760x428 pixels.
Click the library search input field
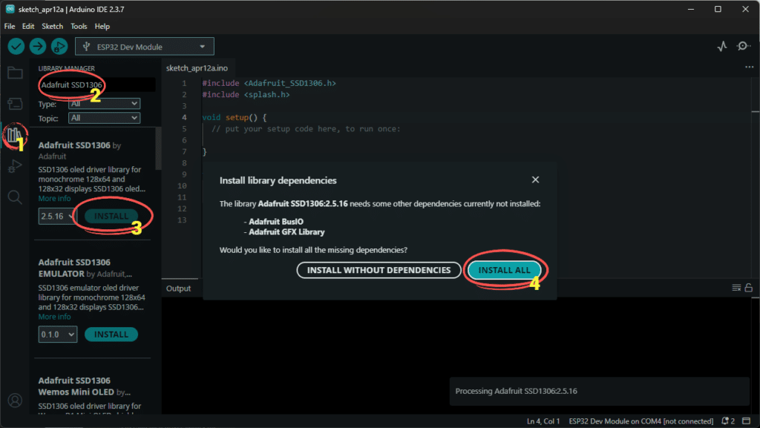[96, 85]
